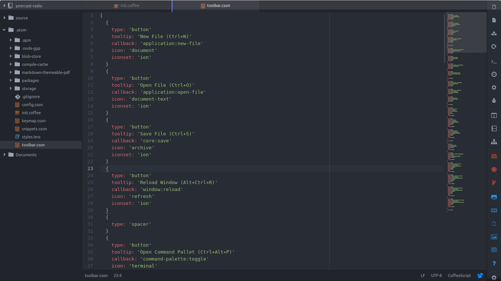
Task: Click text 'Open Command Pallet (Ctrl+Alt+P)'
Action: tap(186, 252)
